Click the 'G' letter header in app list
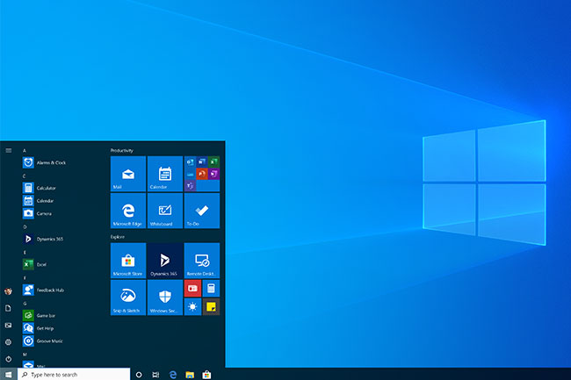 click(25, 304)
